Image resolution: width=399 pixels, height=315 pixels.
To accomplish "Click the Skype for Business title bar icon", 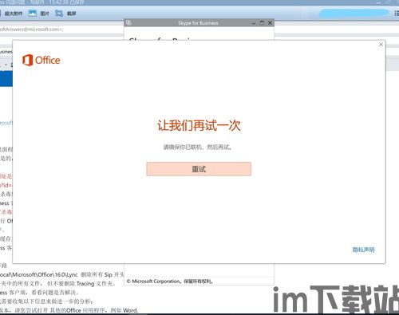I will point(128,22).
